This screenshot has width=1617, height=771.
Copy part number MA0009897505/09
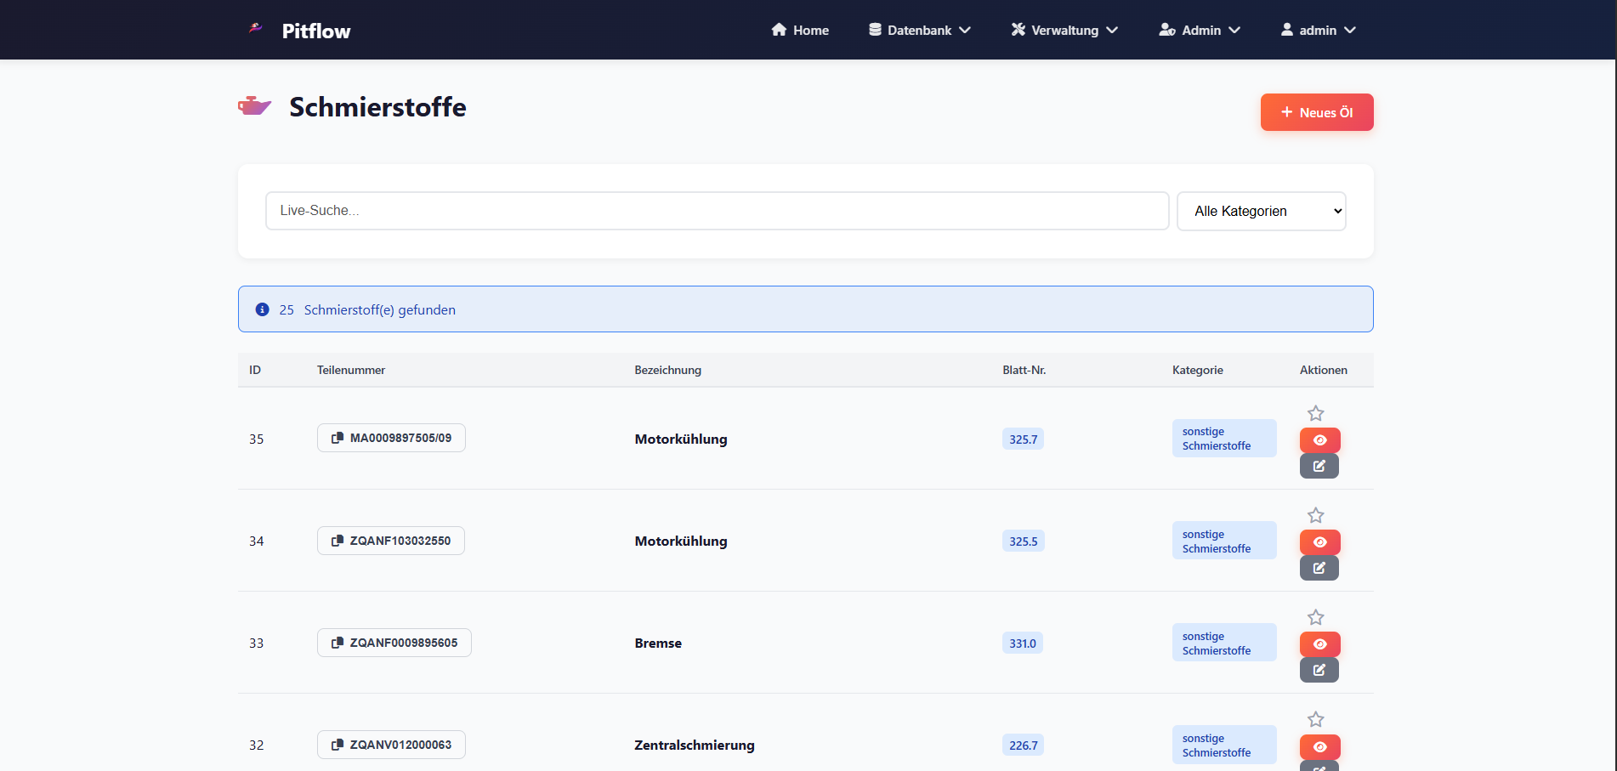click(391, 438)
